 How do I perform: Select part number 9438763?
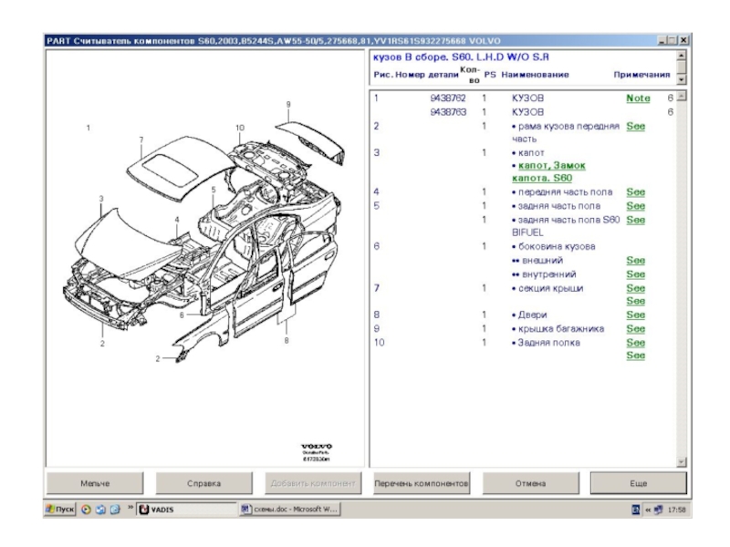pyautogui.click(x=448, y=112)
